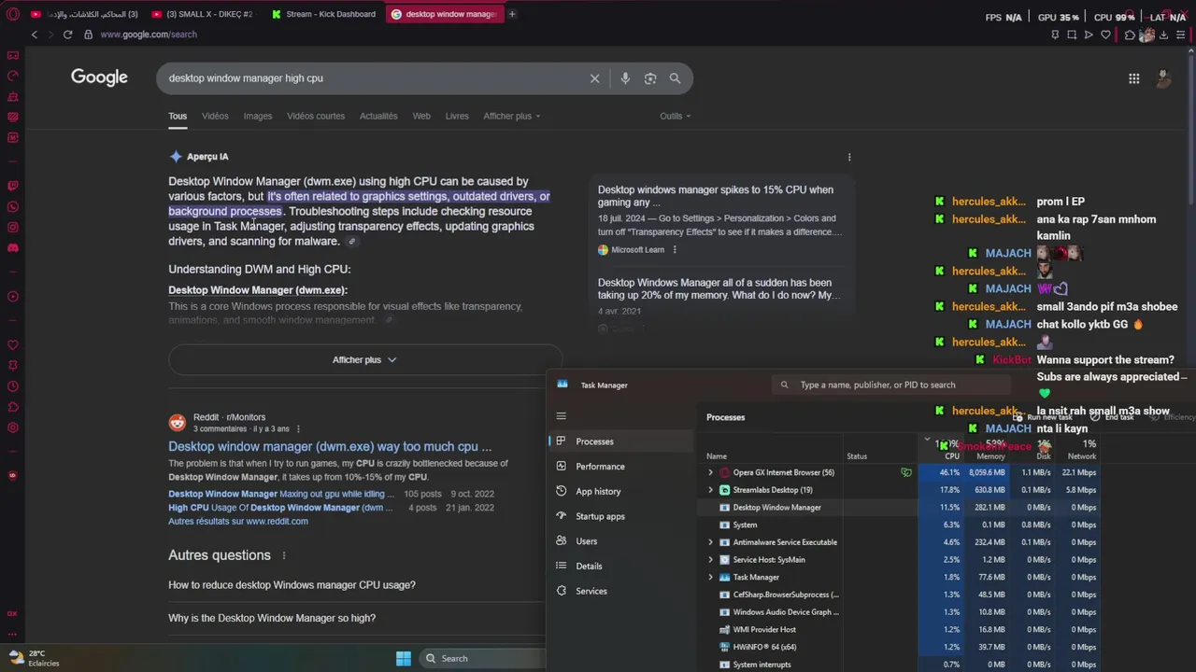Click the Task Manager search box
The width and height of the screenshot is (1196, 672).
click(892, 385)
